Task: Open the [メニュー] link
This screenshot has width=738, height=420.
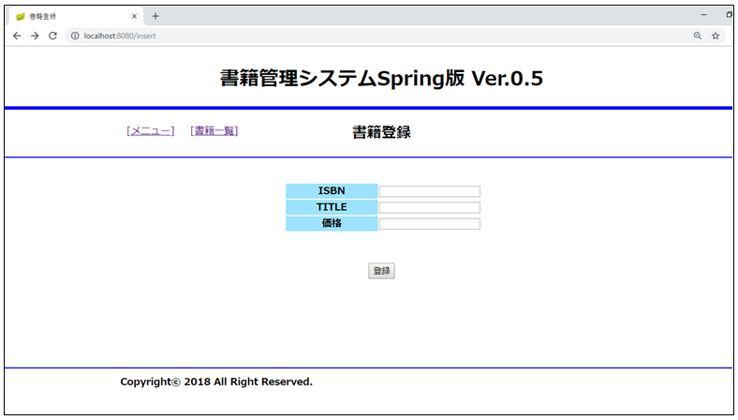Action: coord(150,131)
